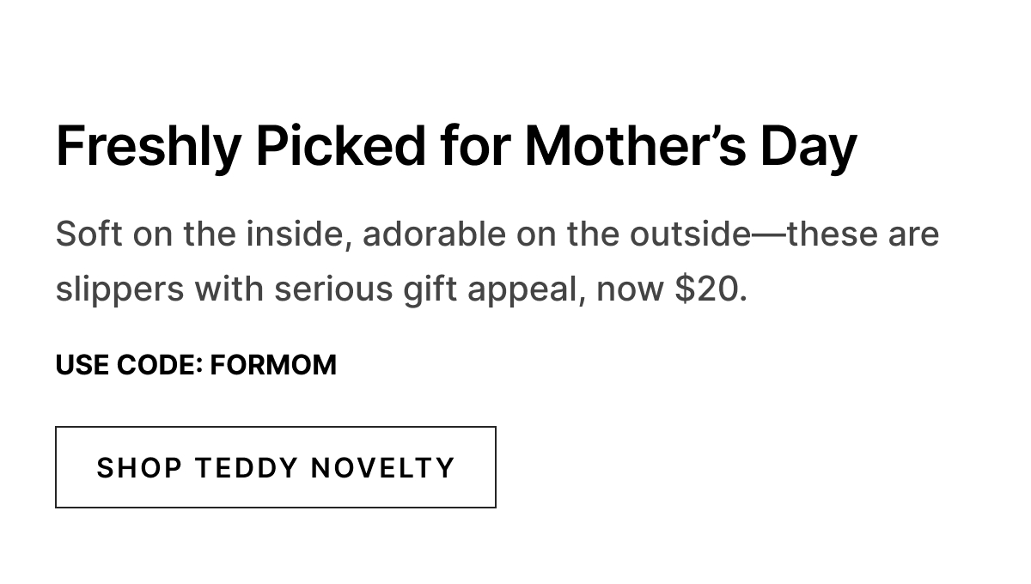Click the SHOP TEDDY NOVELTY button
The height and width of the screenshot is (584, 1031).
tap(276, 467)
